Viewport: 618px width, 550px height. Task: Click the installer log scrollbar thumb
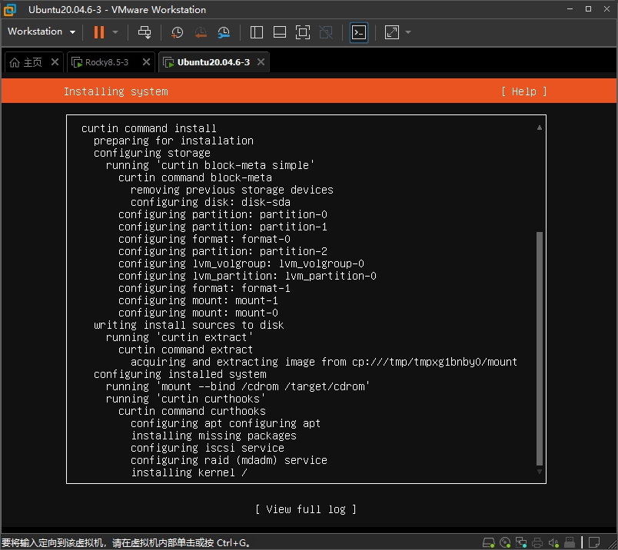(x=540, y=348)
